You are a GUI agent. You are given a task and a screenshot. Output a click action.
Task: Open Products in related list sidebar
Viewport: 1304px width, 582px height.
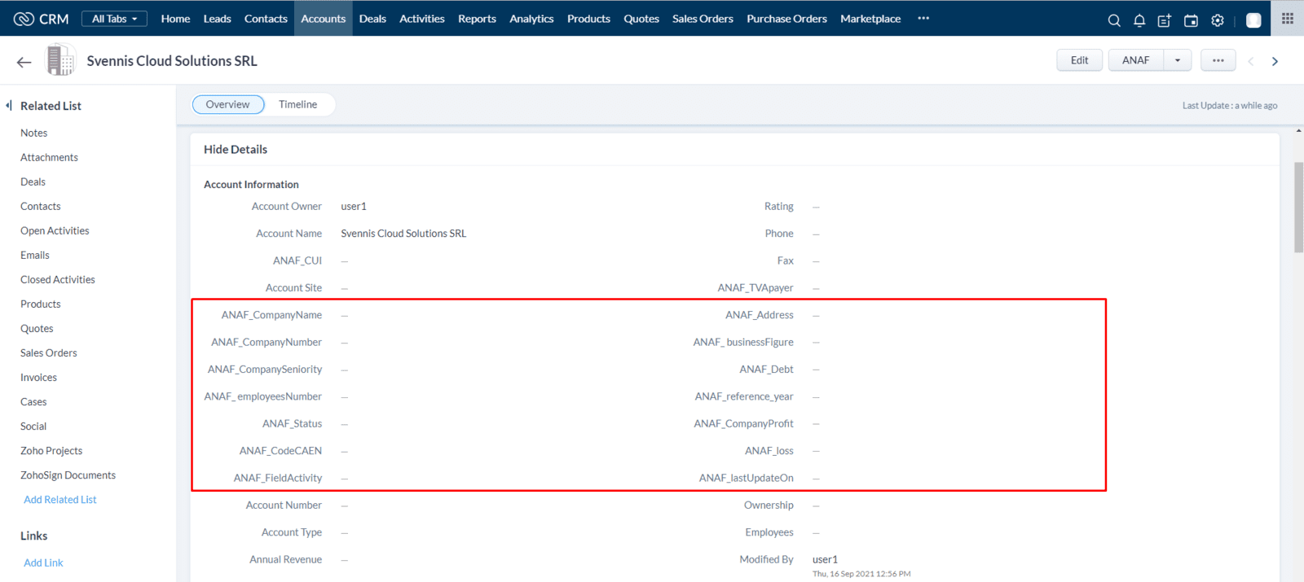[41, 304]
